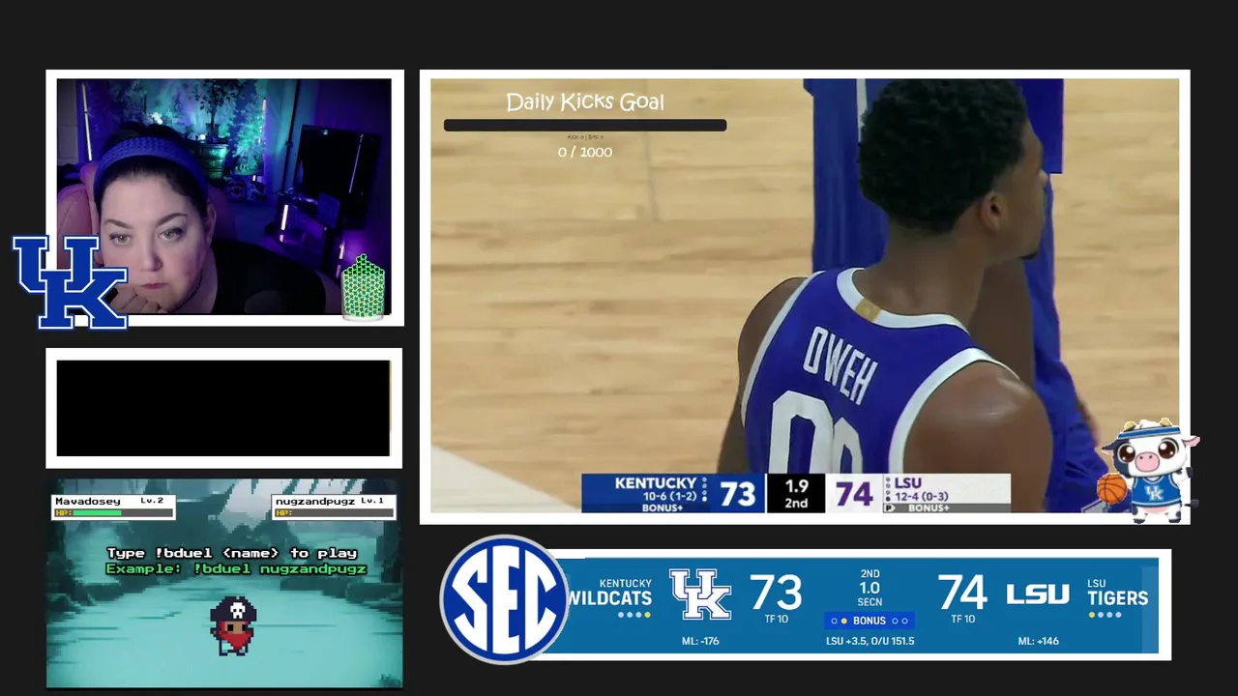Click the '0 / 1000' goal counter
The width and height of the screenshot is (1238, 696).
(x=585, y=152)
